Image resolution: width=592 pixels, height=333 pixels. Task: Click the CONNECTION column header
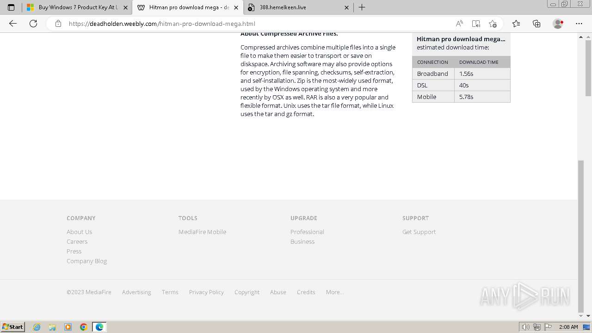click(x=433, y=62)
